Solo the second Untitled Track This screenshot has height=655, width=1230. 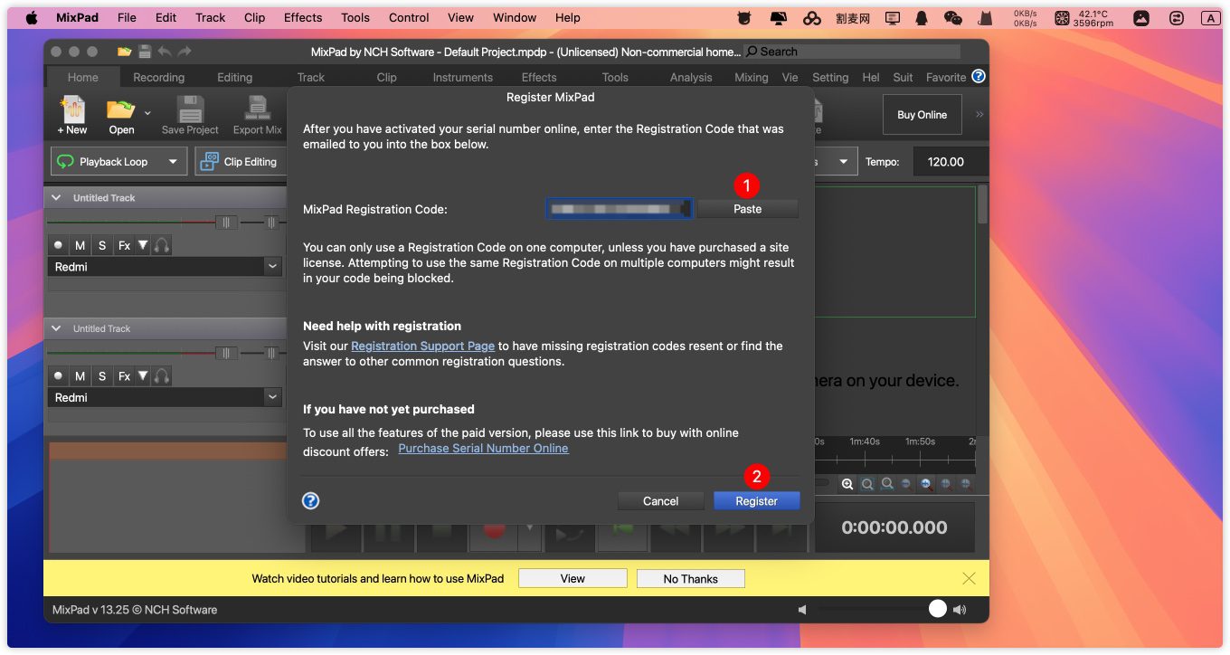tap(102, 376)
